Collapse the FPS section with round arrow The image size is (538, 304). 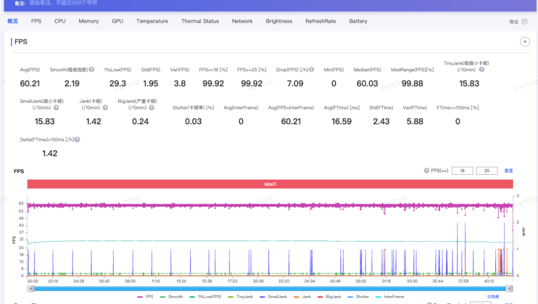pyautogui.click(x=524, y=42)
